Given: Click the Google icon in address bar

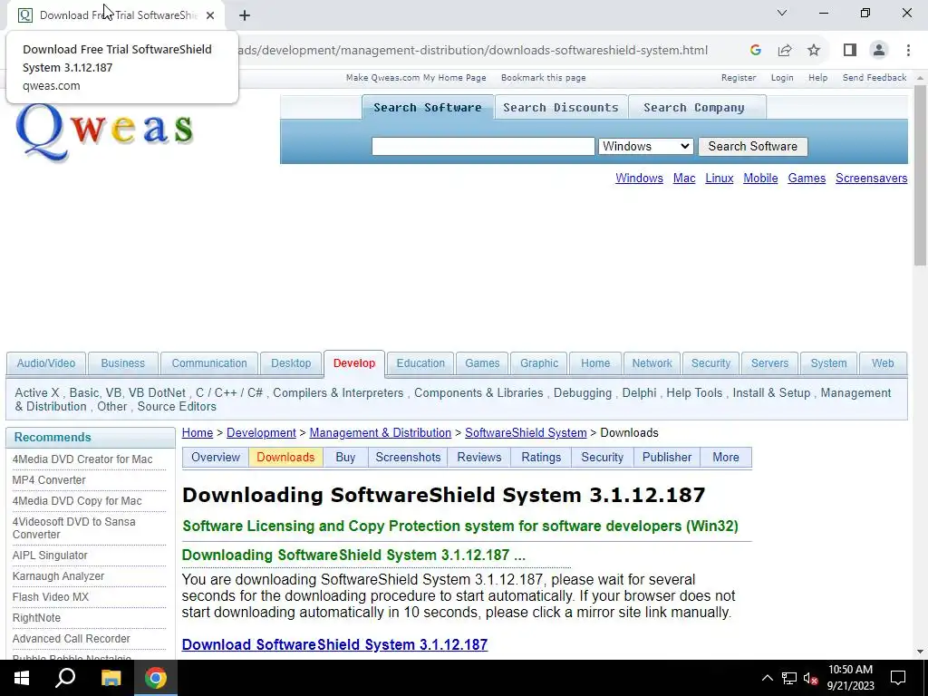Looking at the screenshot, I should coord(755,51).
